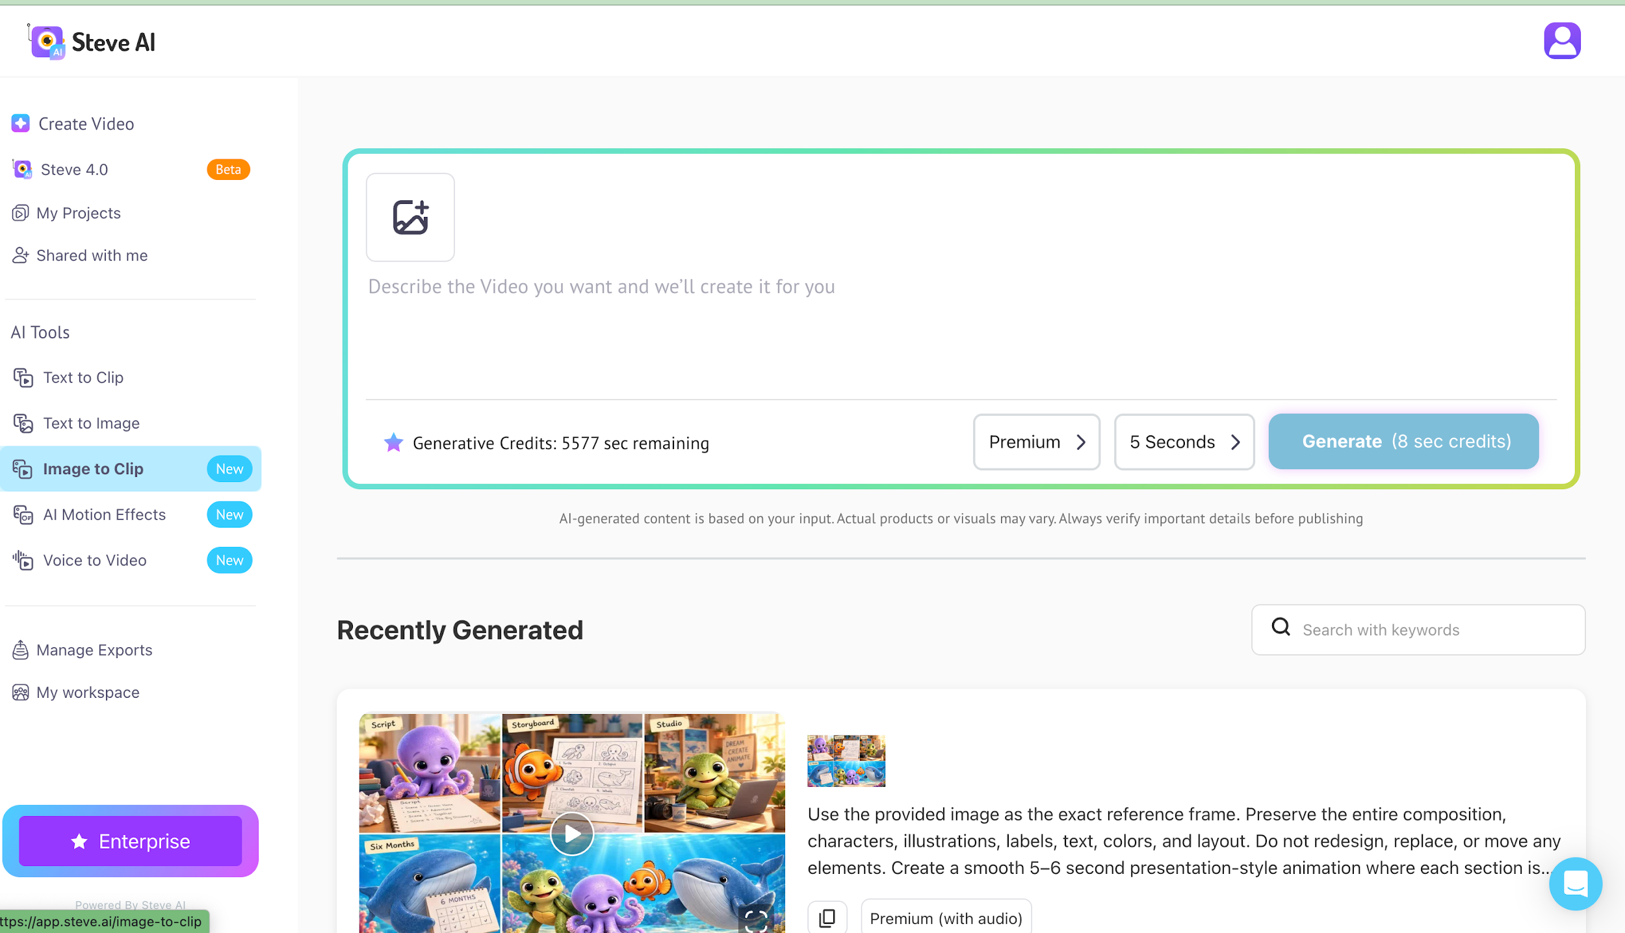This screenshot has height=933, width=1625.
Task: Open Create Video from the sidebar
Action: pyautogui.click(x=86, y=123)
